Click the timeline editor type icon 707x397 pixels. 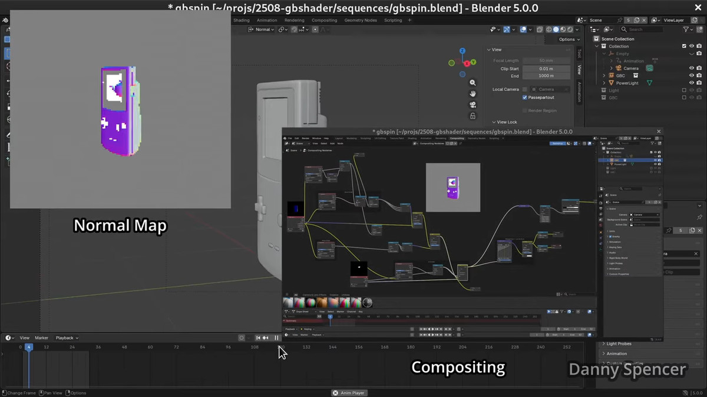(x=10, y=338)
